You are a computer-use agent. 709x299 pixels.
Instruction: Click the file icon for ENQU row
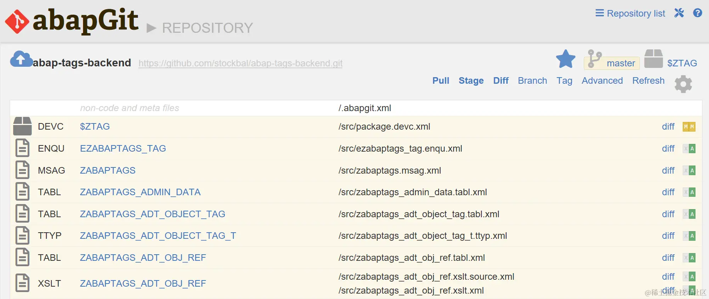pyautogui.click(x=22, y=148)
